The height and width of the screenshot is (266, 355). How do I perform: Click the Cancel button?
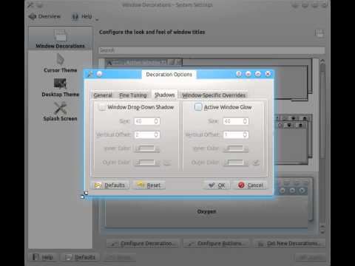click(x=251, y=185)
